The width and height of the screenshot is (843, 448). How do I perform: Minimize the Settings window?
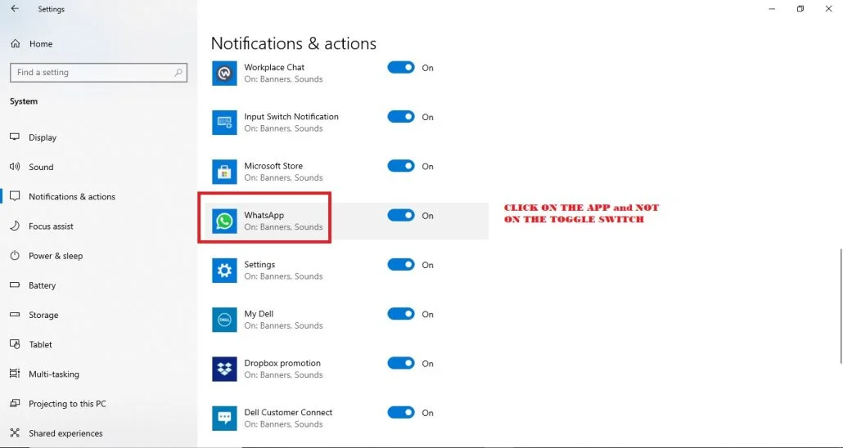(x=772, y=9)
